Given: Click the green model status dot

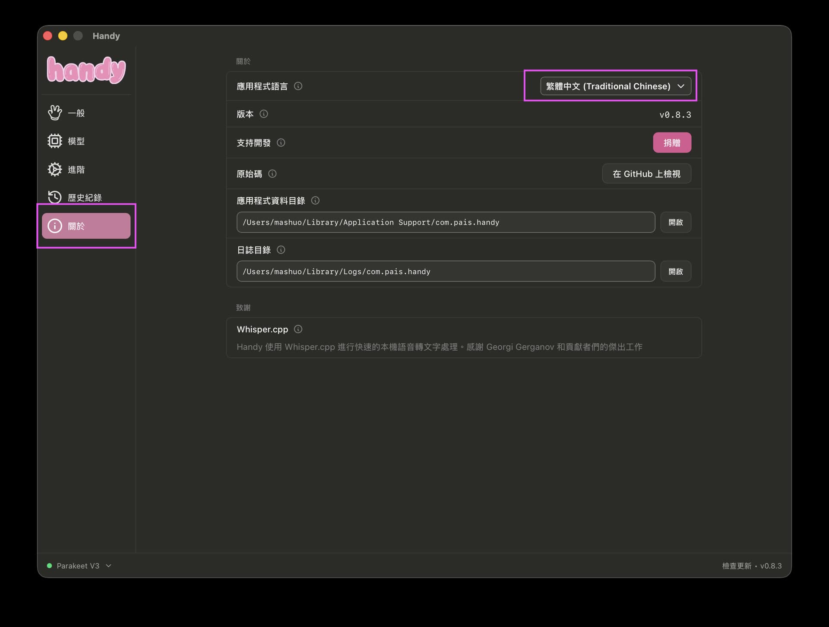Looking at the screenshot, I should point(49,566).
